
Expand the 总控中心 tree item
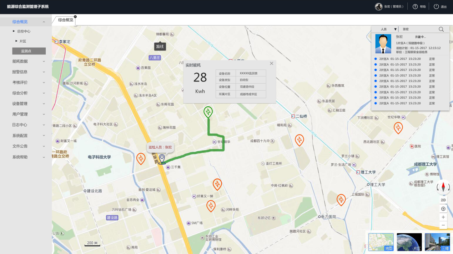[x=24, y=31]
